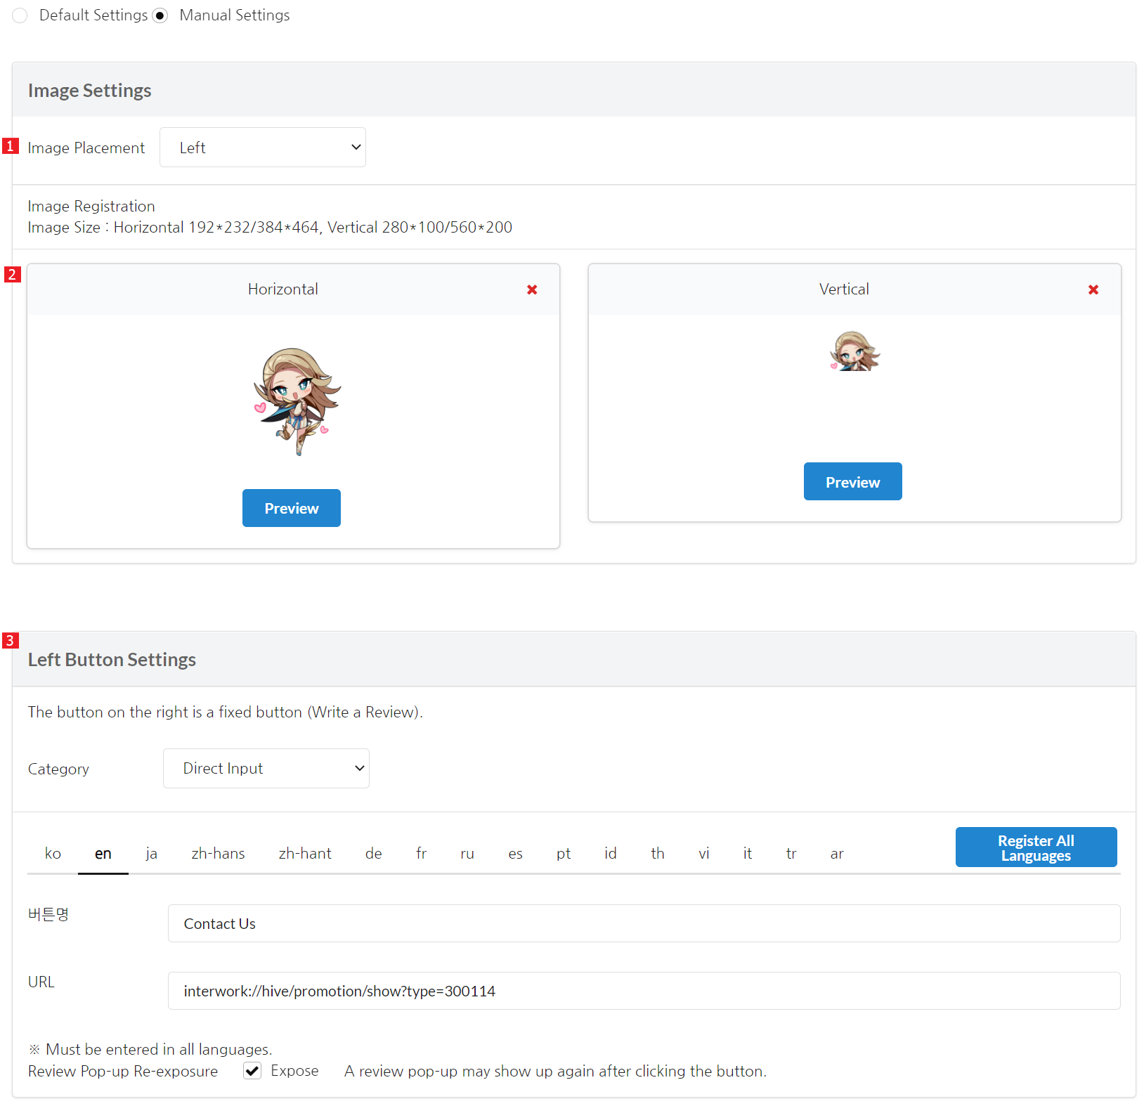Select the Manual Settings radio button

click(160, 15)
